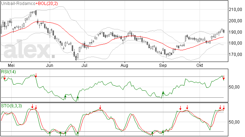Click the 170,00 price axis label
The height and width of the screenshot is (137, 245).
point(235,55)
